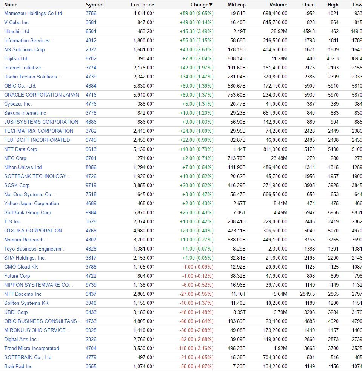This screenshot has width=362, height=372.
Task: Open Nihon Unisys Ltd link
Action: click(x=23, y=167)
